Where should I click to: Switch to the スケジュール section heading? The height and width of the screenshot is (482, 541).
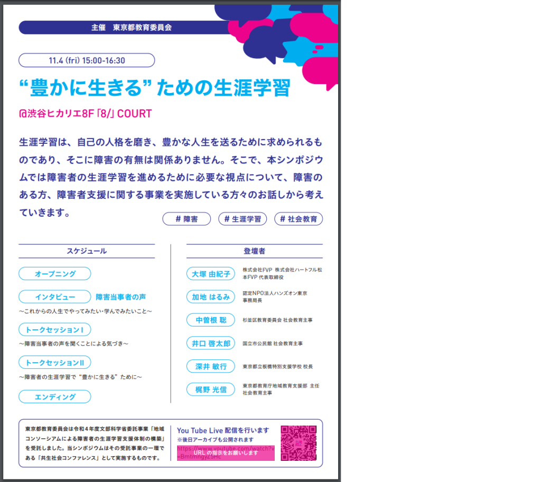pos(86,251)
